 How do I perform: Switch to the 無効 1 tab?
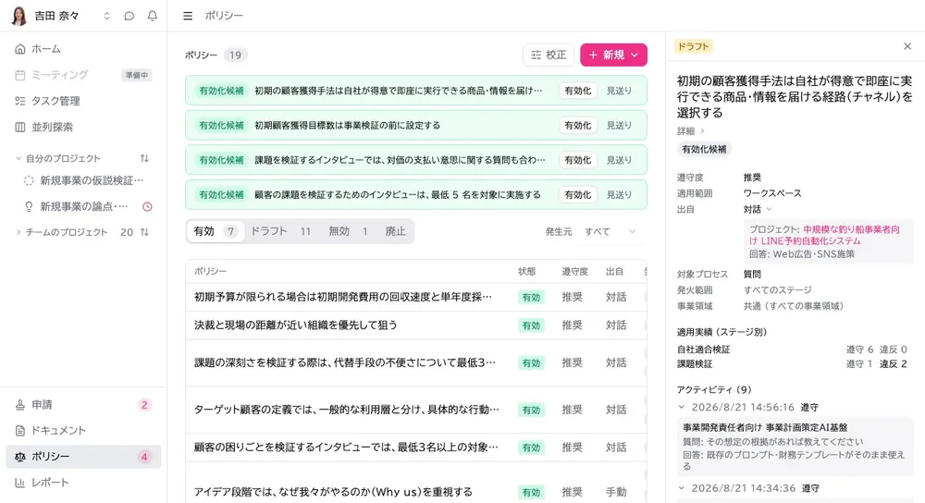pos(349,231)
